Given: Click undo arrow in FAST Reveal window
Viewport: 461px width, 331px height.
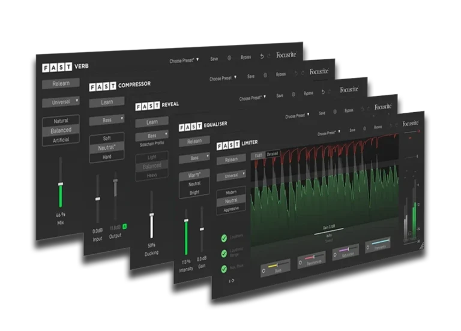Looking at the screenshot, I should click(323, 92).
